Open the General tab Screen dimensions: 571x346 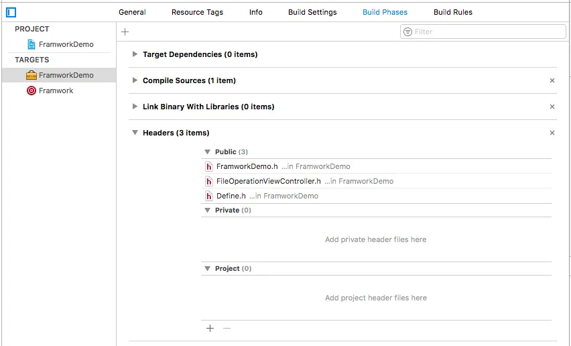point(132,12)
